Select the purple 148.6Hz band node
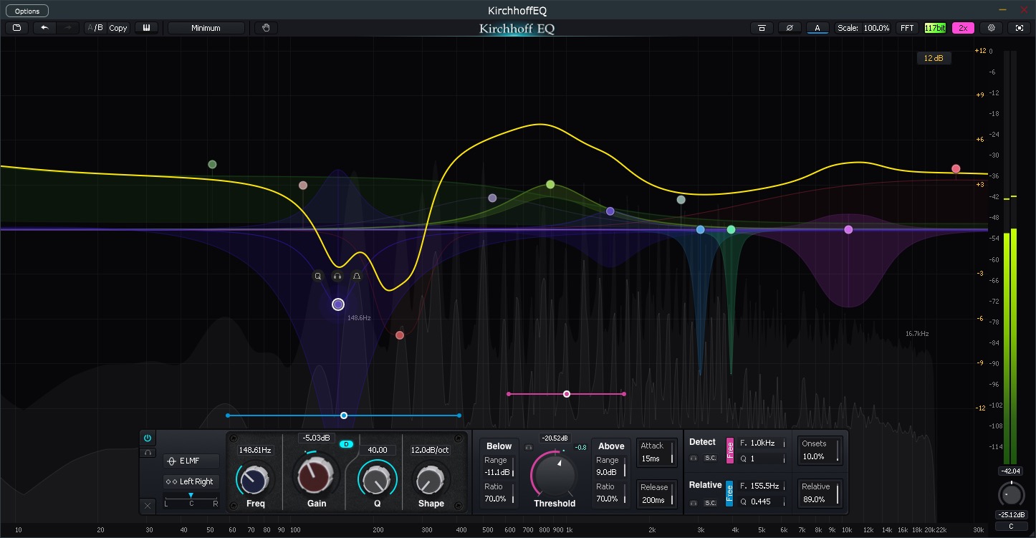This screenshot has width=1036, height=538. pos(338,304)
